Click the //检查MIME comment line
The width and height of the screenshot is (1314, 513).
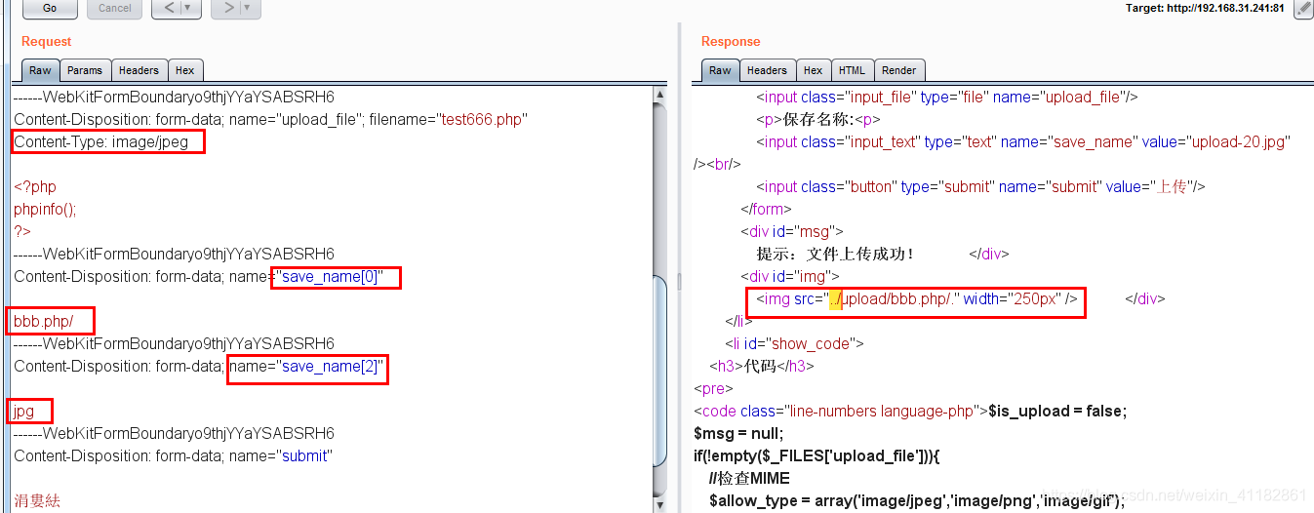(x=749, y=479)
